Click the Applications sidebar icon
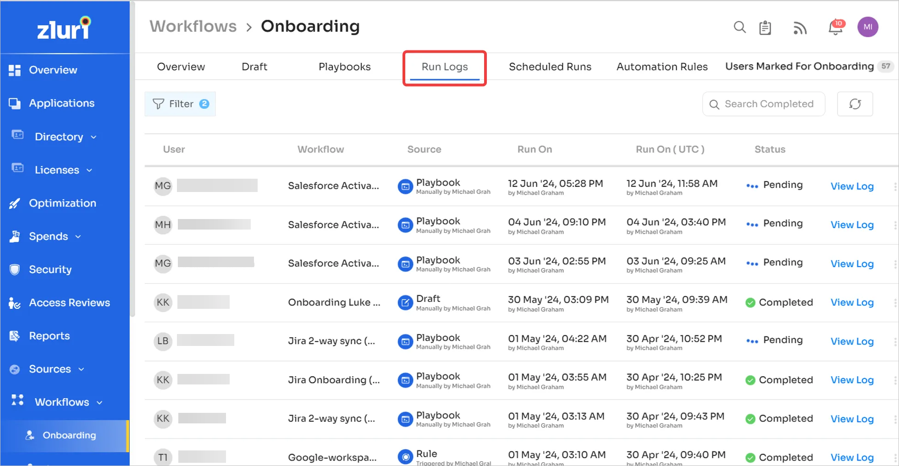Viewport: 899px width, 466px height. pyautogui.click(x=15, y=104)
